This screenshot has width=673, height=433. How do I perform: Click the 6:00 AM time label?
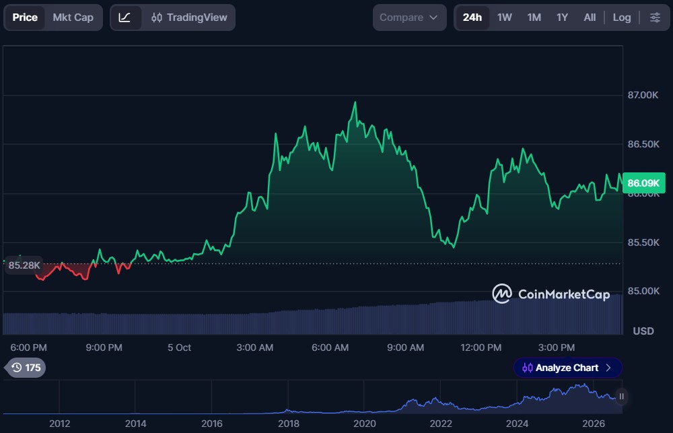pyautogui.click(x=330, y=347)
